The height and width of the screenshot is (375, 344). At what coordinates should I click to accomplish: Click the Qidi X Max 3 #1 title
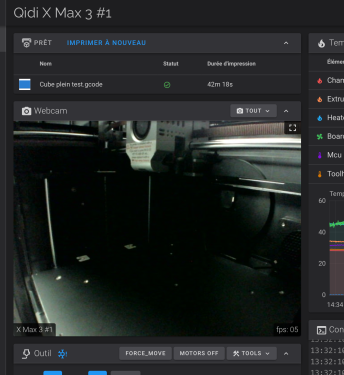coord(62,13)
